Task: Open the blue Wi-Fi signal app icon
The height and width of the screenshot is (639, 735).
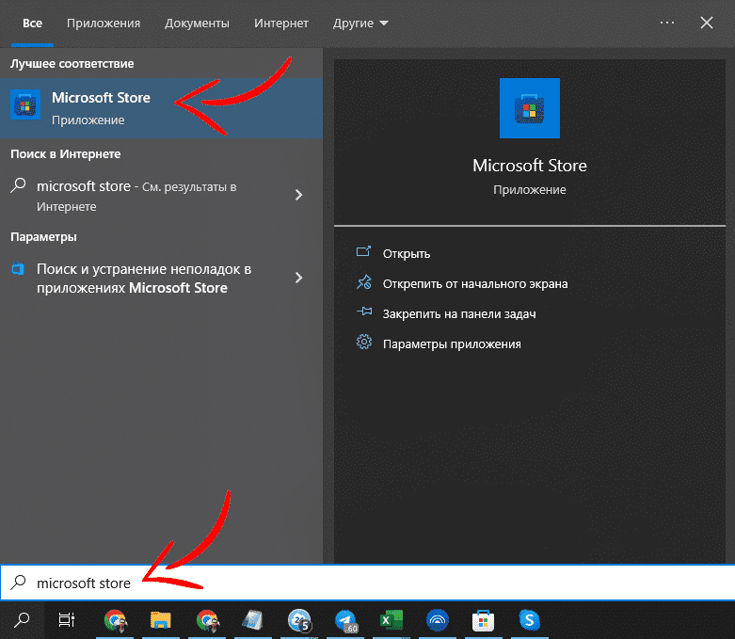Action: tap(438, 620)
